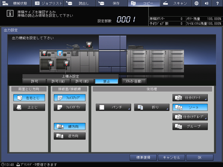Open the ジョブリスト tab
Screen dimensions: 223x167
click(48, 3)
